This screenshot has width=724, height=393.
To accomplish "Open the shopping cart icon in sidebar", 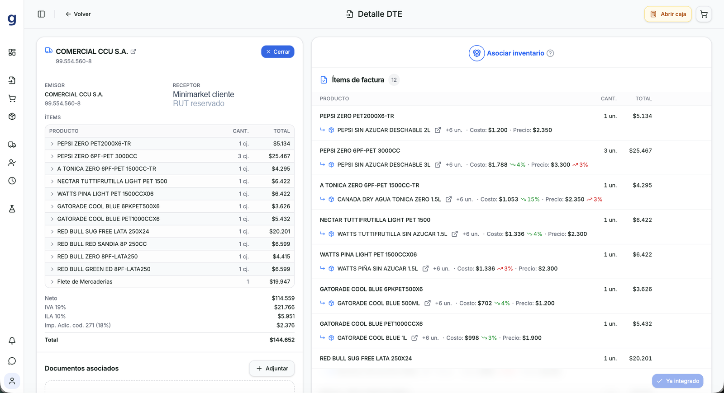I will coord(12,98).
